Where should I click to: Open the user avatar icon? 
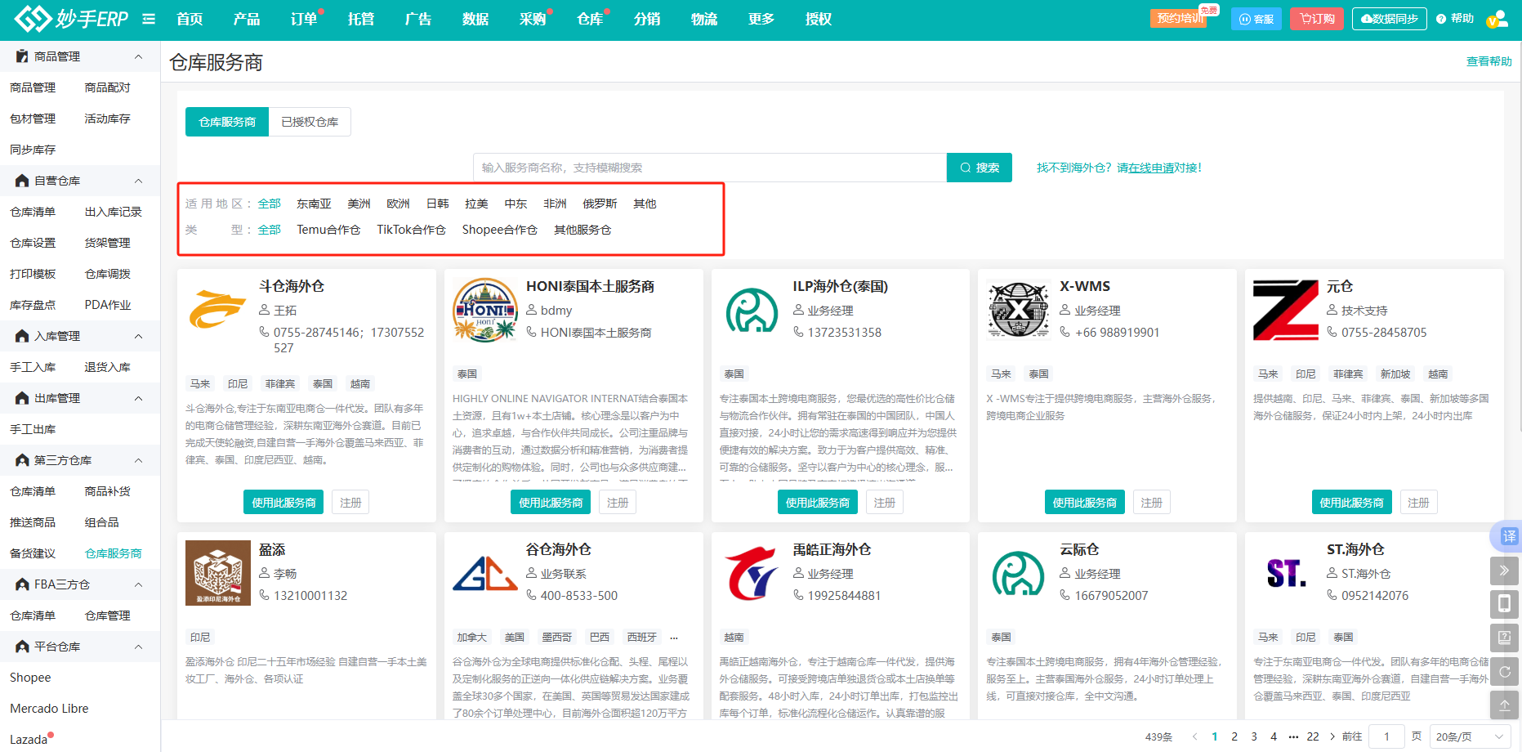tap(1497, 19)
